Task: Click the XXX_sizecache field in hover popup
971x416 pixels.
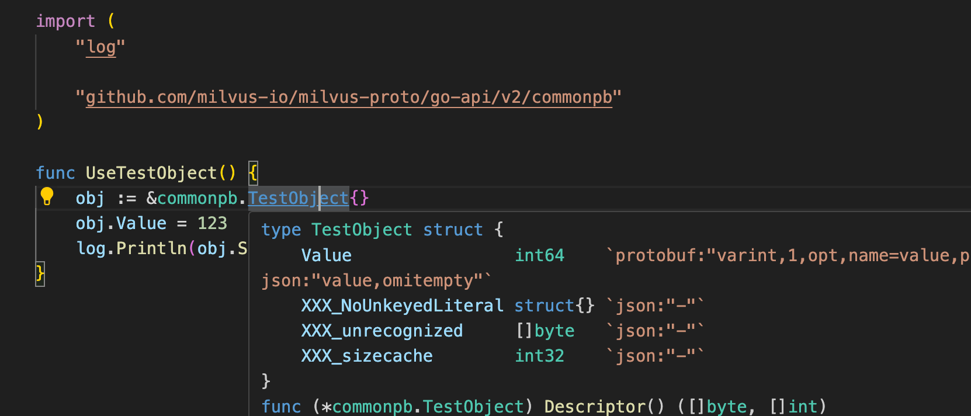Action: pyautogui.click(x=367, y=356)
